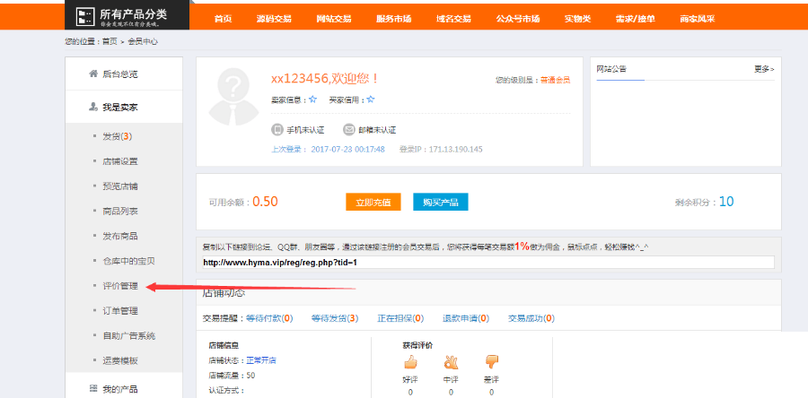Click the seller credit star icon
Screen dimensions: 808x398
point(312,99)
